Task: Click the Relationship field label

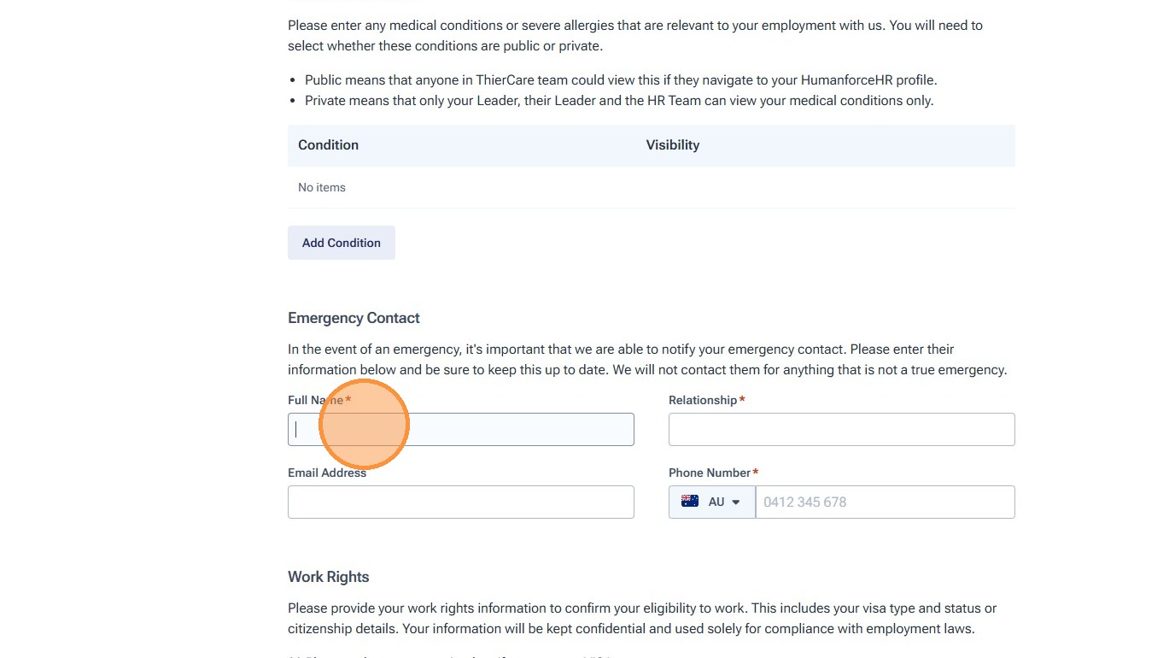Action: coord(702,400)
